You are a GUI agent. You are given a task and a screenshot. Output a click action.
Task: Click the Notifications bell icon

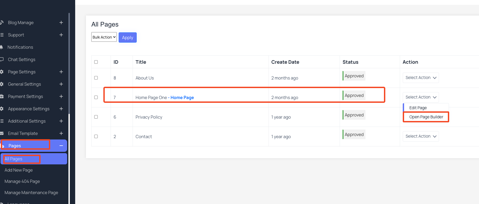[x=1, y=47]
